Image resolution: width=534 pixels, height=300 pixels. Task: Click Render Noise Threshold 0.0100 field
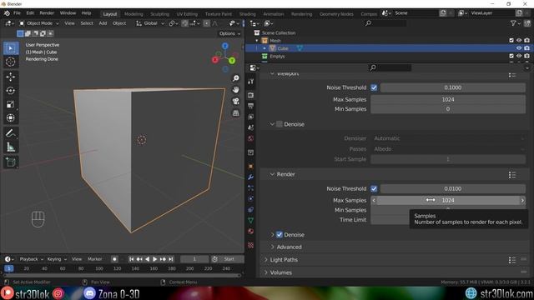point(452,188)
